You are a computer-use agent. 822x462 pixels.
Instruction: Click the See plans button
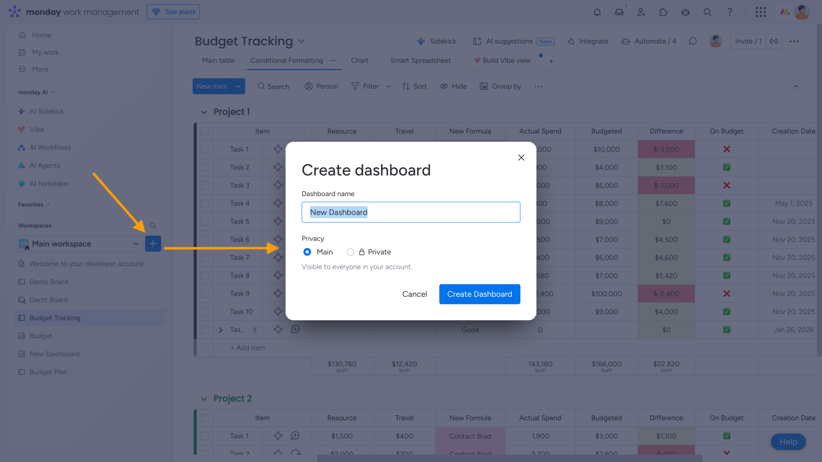pyautogui.click(x=173, y=12)
